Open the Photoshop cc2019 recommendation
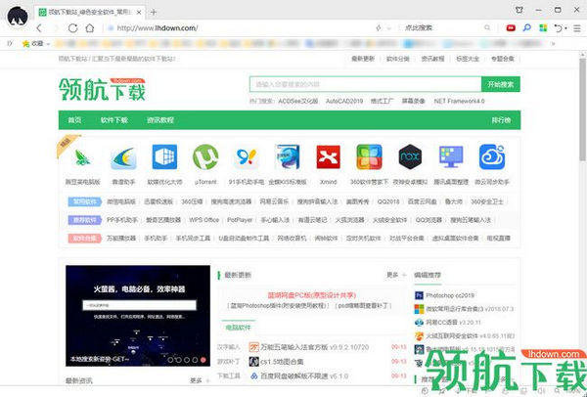 pyautogui.click(x=450, y=295)
